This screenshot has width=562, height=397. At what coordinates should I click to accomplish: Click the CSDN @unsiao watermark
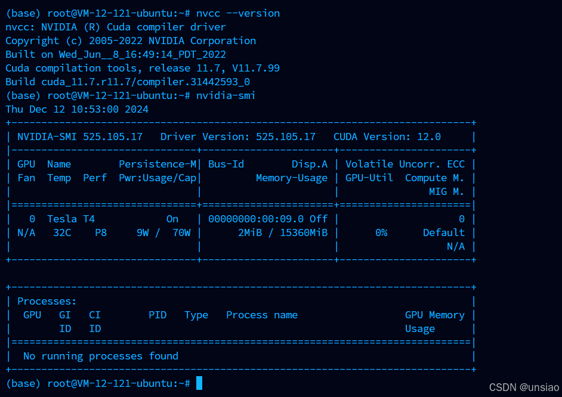pos(524,387)
